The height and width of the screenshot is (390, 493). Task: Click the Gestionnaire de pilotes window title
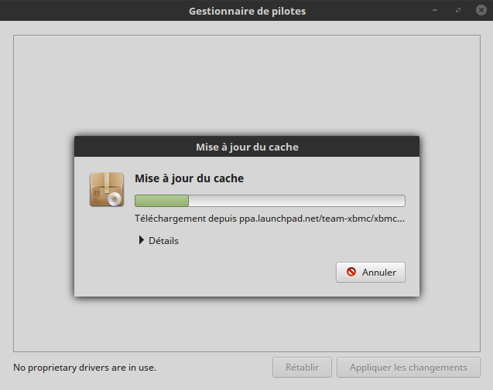[x=245, y=11]
